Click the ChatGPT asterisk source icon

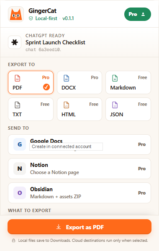(x=15, y=42)
